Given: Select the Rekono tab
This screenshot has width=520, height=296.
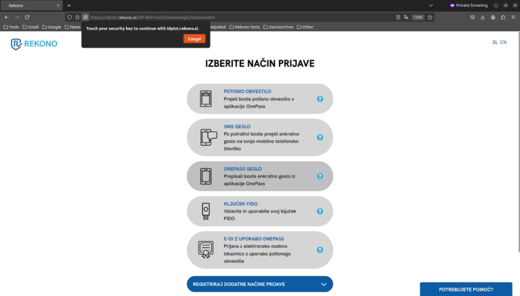Looking at the screenshot, I should (x=32, y=5).
